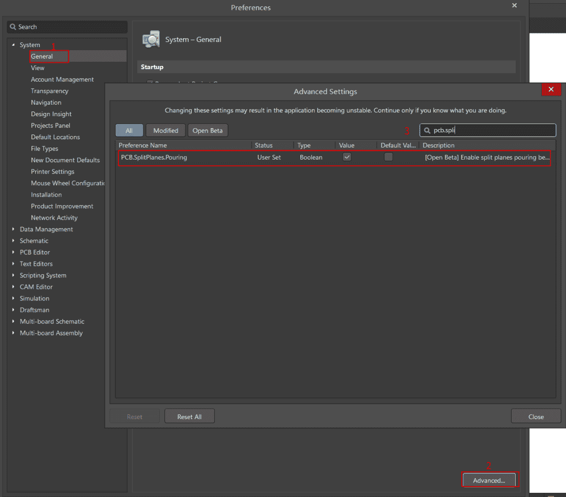Image resolution: width=566 pixels, height=497 pixels.
Task: Click the magnifier icon in Advanced Settings search
Action: click(x=427, y=130)
